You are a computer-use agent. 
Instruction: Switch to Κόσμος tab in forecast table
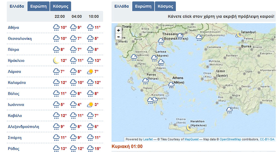point(61,6)
